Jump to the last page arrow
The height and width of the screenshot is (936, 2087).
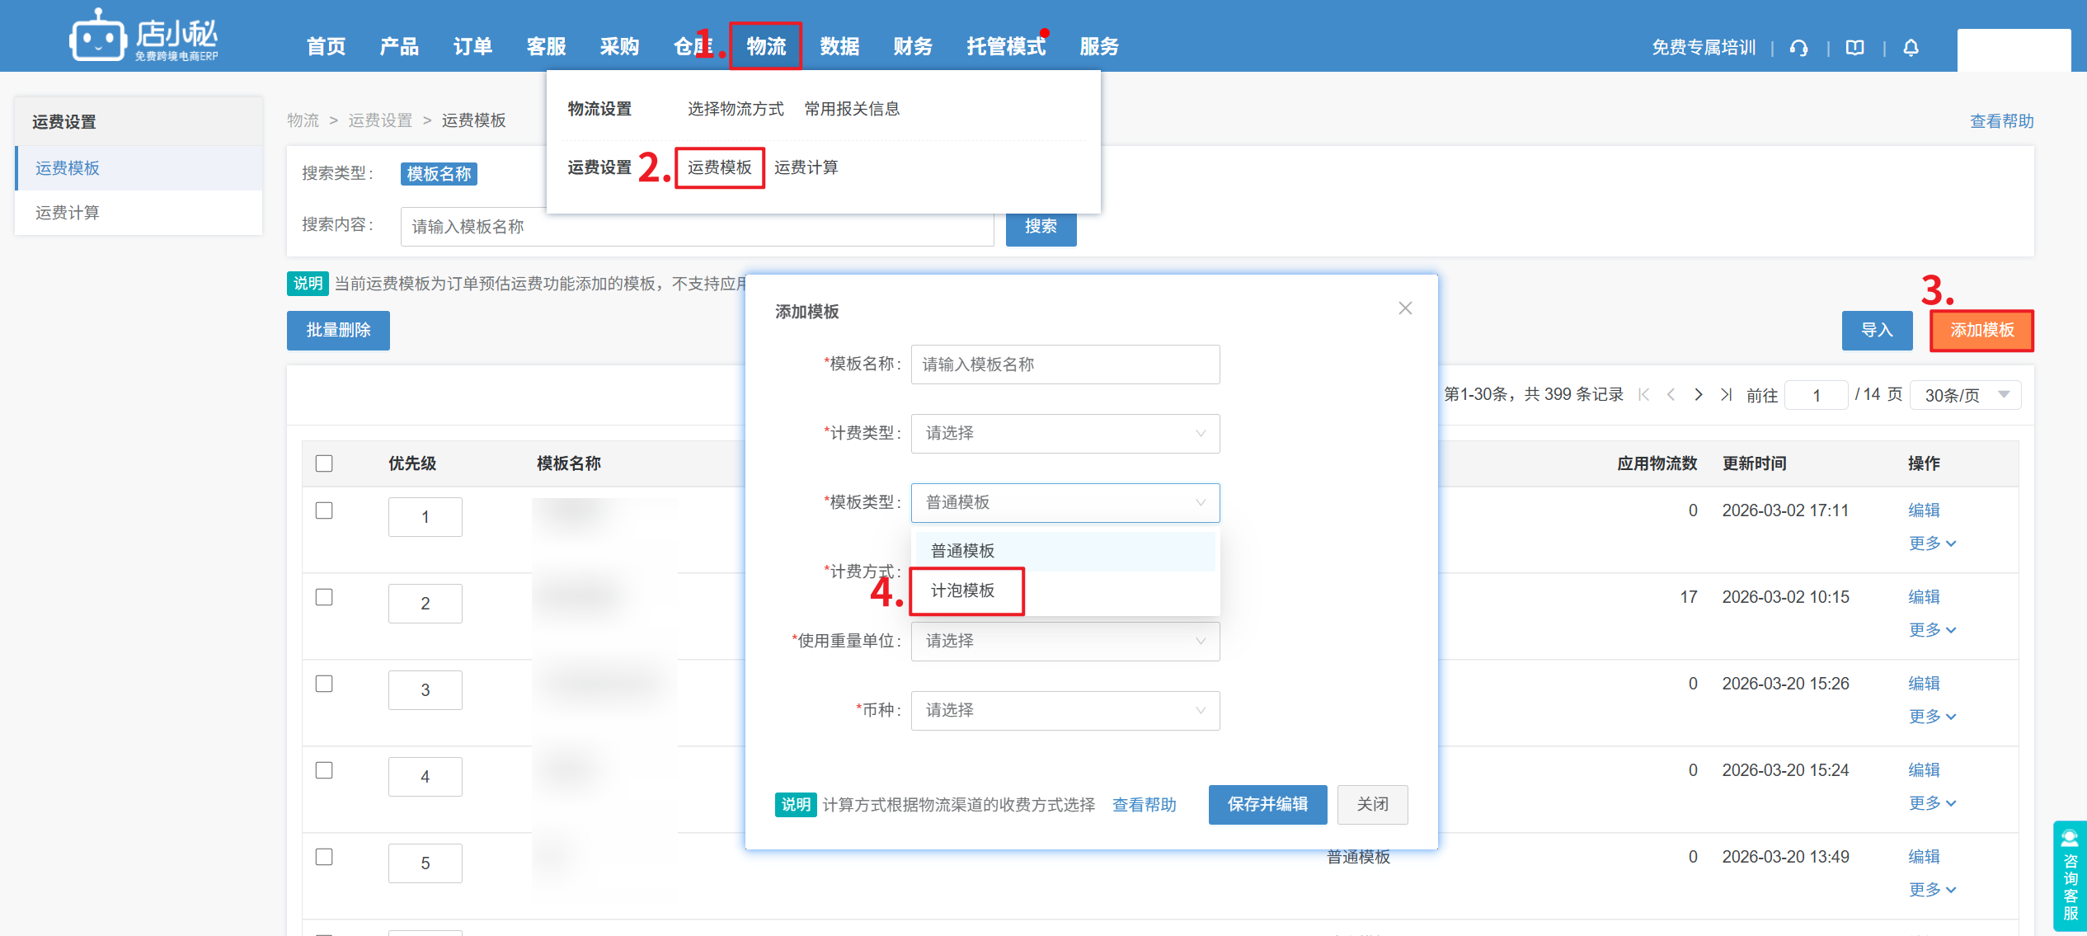1726,395
